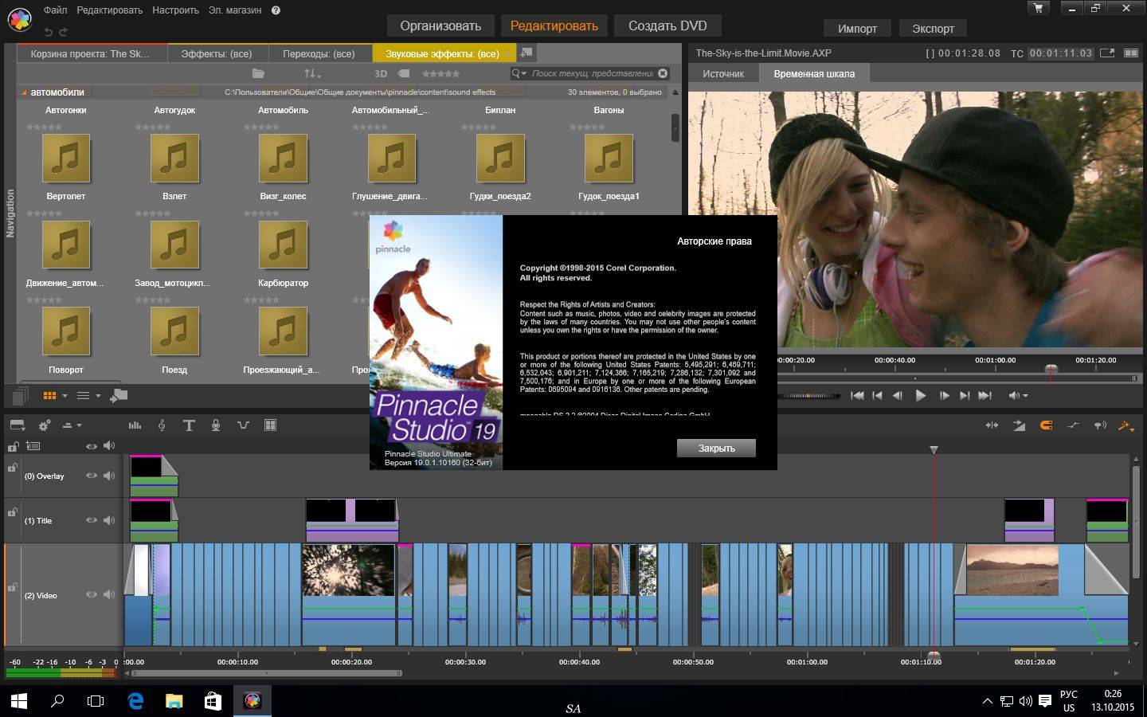The image size is (1147, 717).
Task: Mute the Title track speaker icon
Action: [109, 520]
